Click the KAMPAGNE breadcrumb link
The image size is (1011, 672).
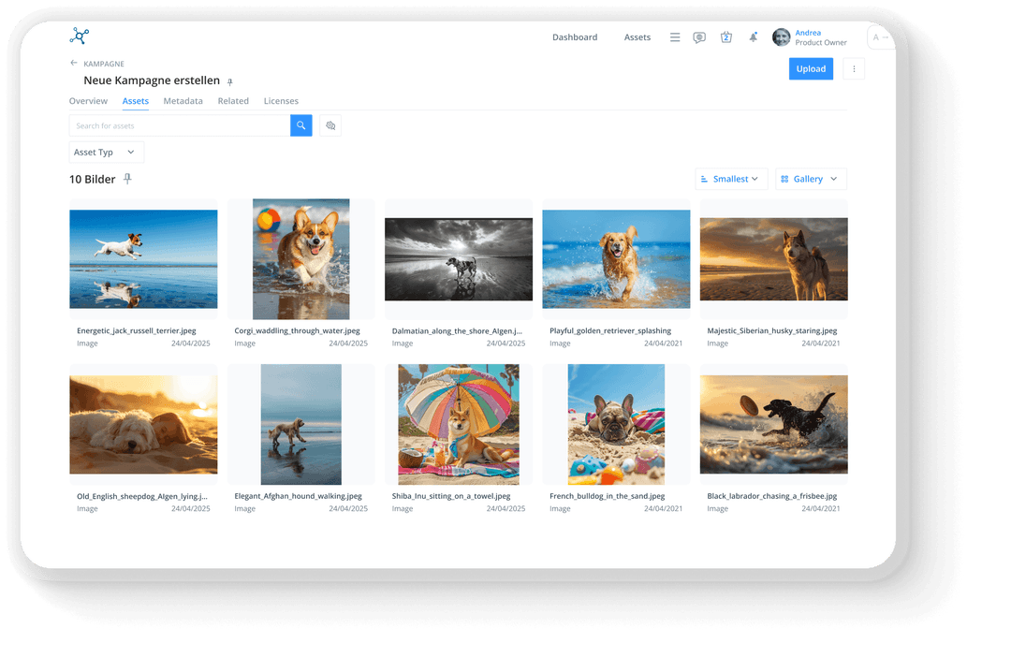104,64
